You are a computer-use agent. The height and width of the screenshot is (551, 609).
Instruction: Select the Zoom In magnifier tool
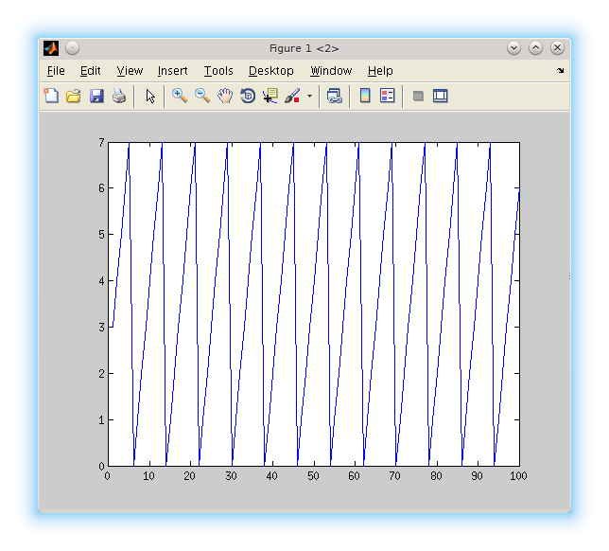pos(180,96)
